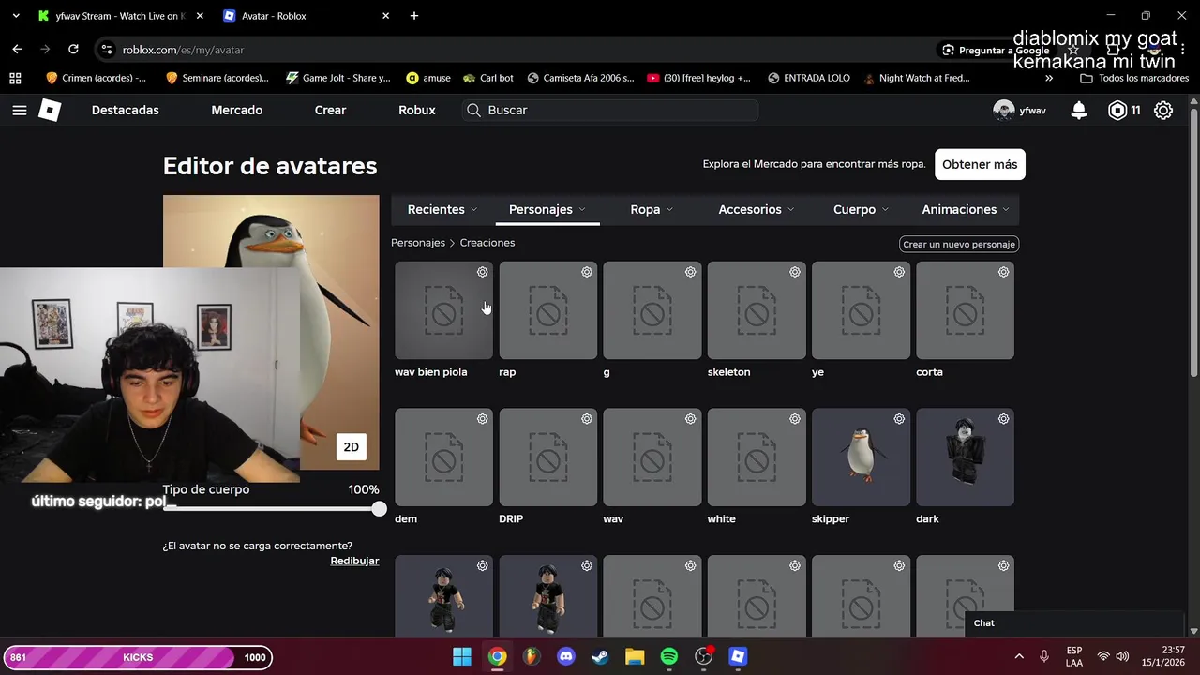The image size is (1200, 675).
Task: Close the yfwav Stream tab
Action: 200,16
